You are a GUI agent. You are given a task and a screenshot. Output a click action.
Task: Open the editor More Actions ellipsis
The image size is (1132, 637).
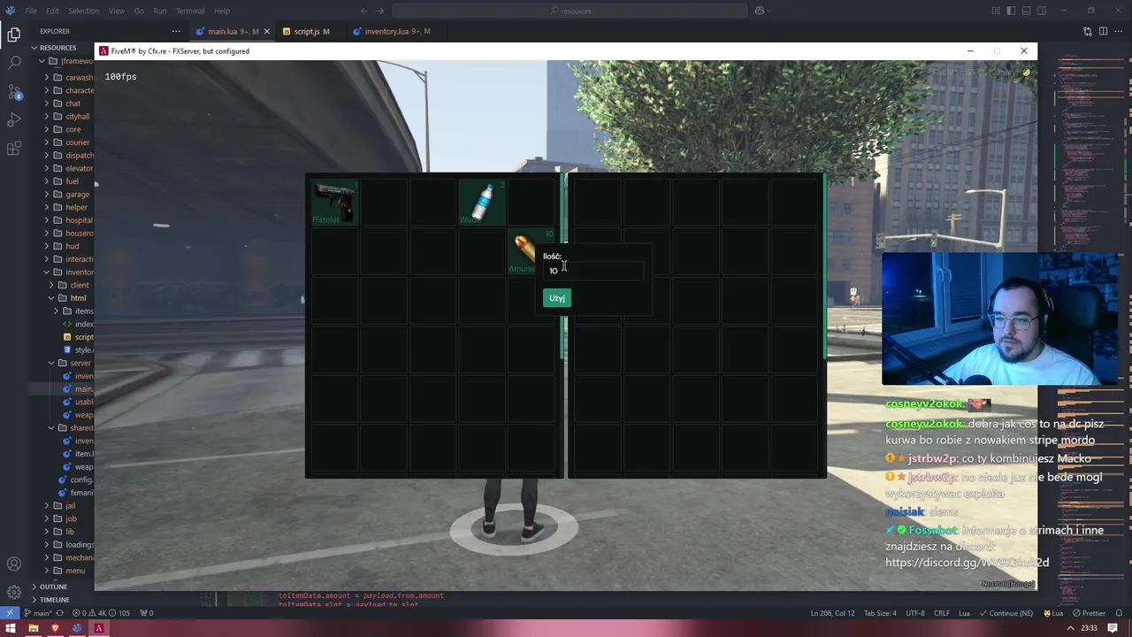[1118, 31]
